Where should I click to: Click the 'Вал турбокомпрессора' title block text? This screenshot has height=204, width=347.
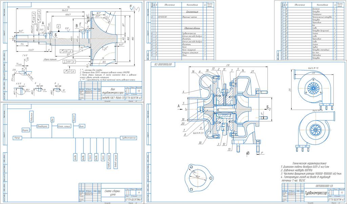tap(113, 91)
